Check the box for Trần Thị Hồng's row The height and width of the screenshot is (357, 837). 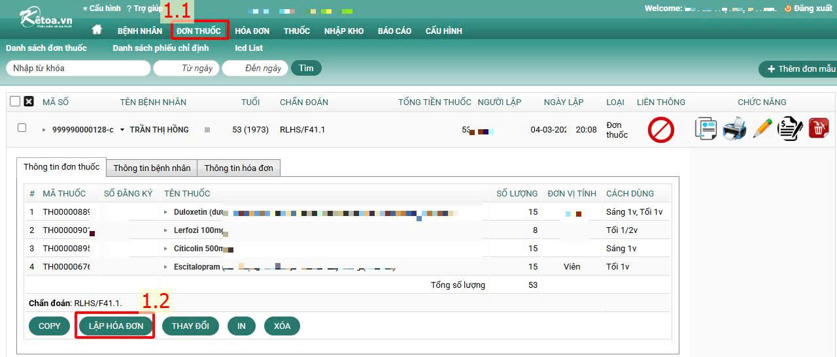[22, 128]
